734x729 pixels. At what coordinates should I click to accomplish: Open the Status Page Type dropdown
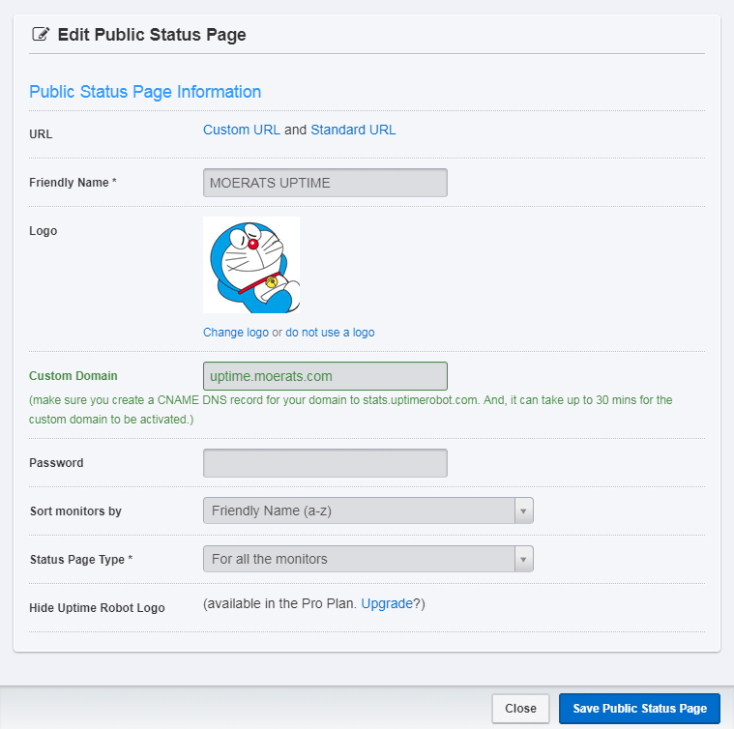pyautogui.click(x=367, y=559)
